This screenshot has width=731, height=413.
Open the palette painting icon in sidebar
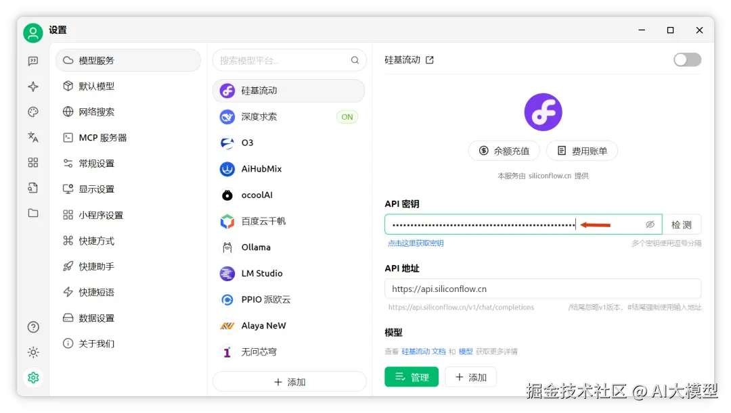tap(33, 112)
